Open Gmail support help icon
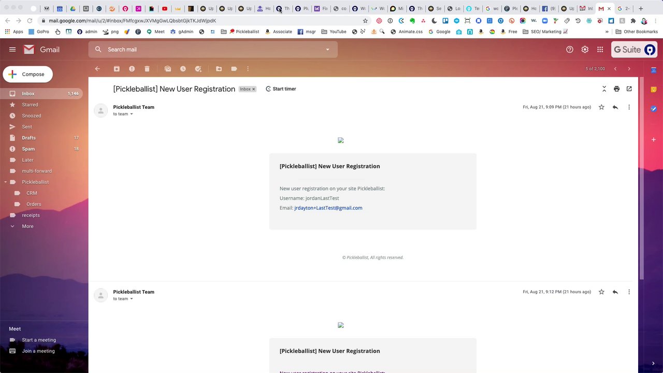Image resolution: width=663 pixels, height=373 pixels. [x=570, y=50]
